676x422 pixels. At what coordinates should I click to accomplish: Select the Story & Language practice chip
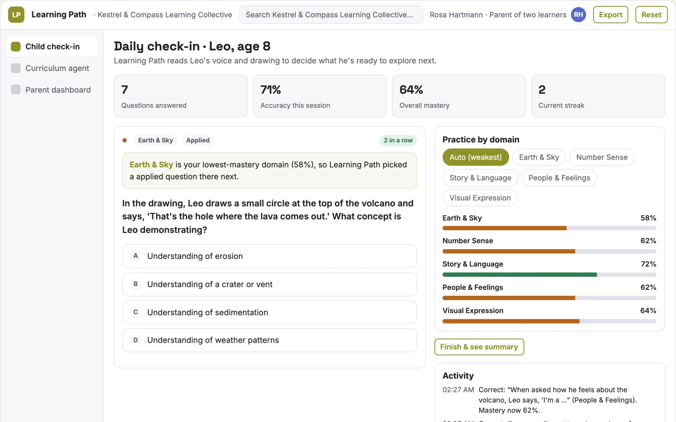(x=480, y=178)
